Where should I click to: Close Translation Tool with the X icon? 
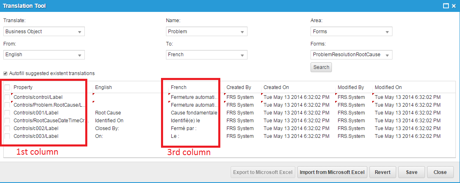point(453,6)
